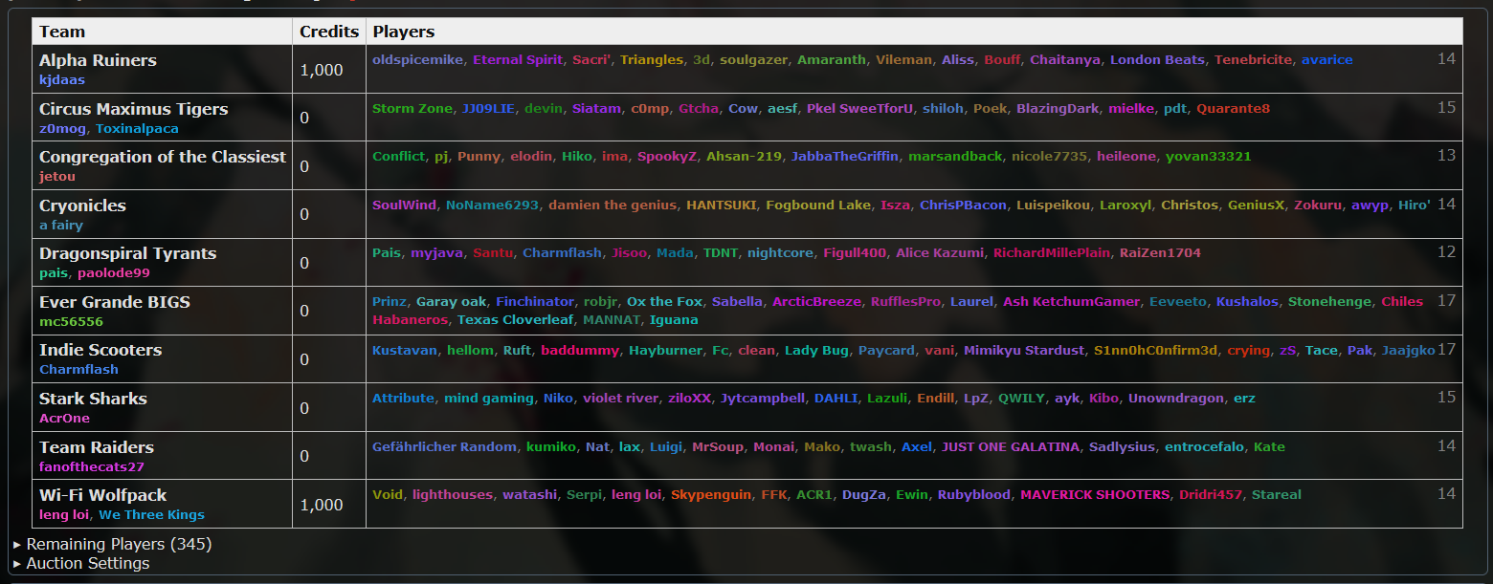
Task: Select the Stark Sharks team name
Action: coord(94,399)
